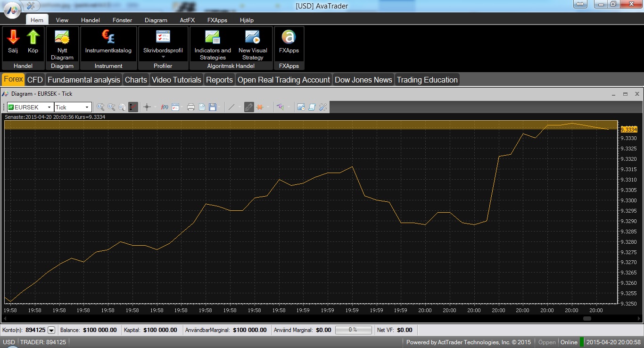Click the quick access tools icon in title bar
This screenshot has height=348, width=644.
(x=31, y=6)
